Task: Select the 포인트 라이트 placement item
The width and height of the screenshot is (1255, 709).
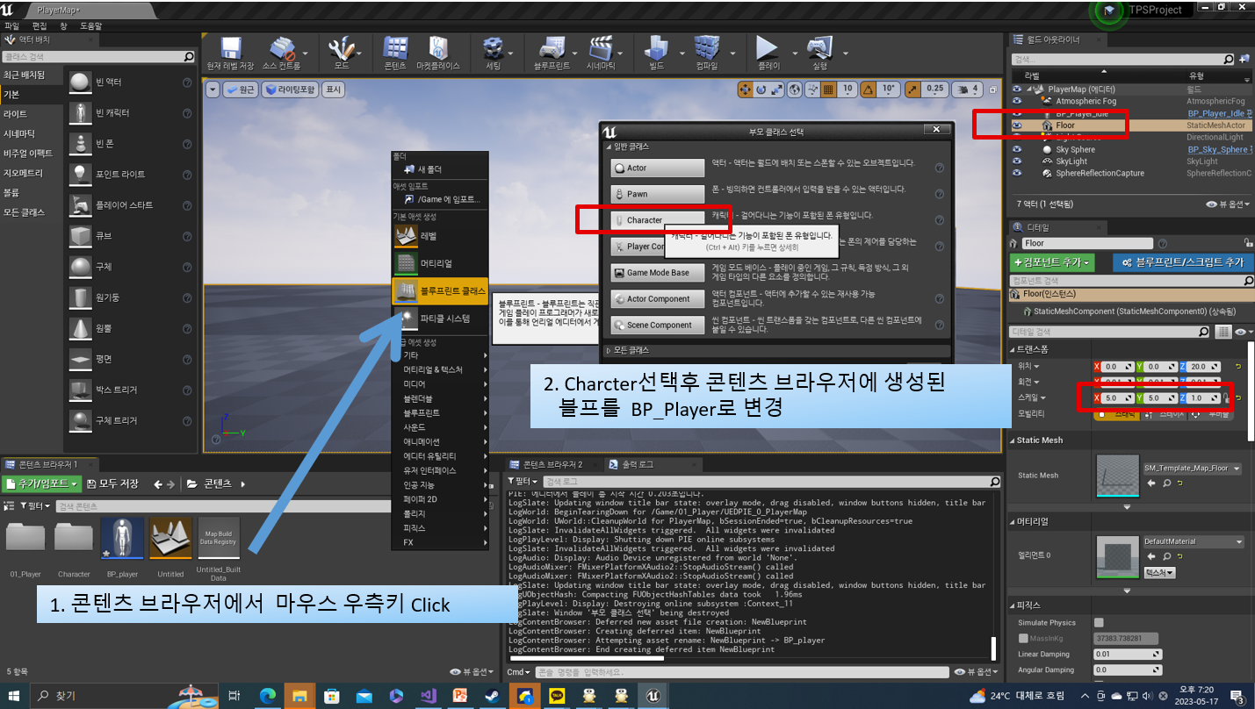Action: click(x=130, y=175)
